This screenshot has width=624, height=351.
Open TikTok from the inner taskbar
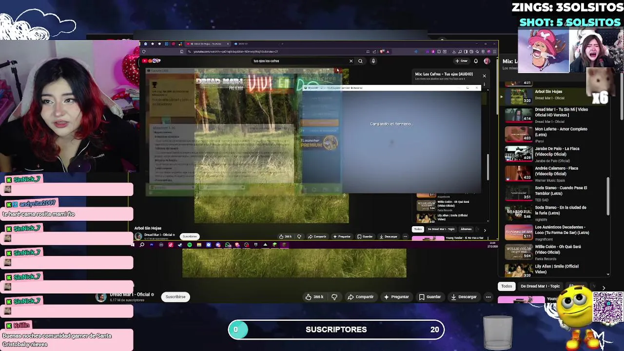171,245
